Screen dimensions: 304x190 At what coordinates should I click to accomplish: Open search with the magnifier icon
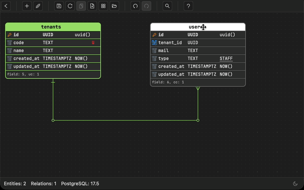click(x=168, y=6)
